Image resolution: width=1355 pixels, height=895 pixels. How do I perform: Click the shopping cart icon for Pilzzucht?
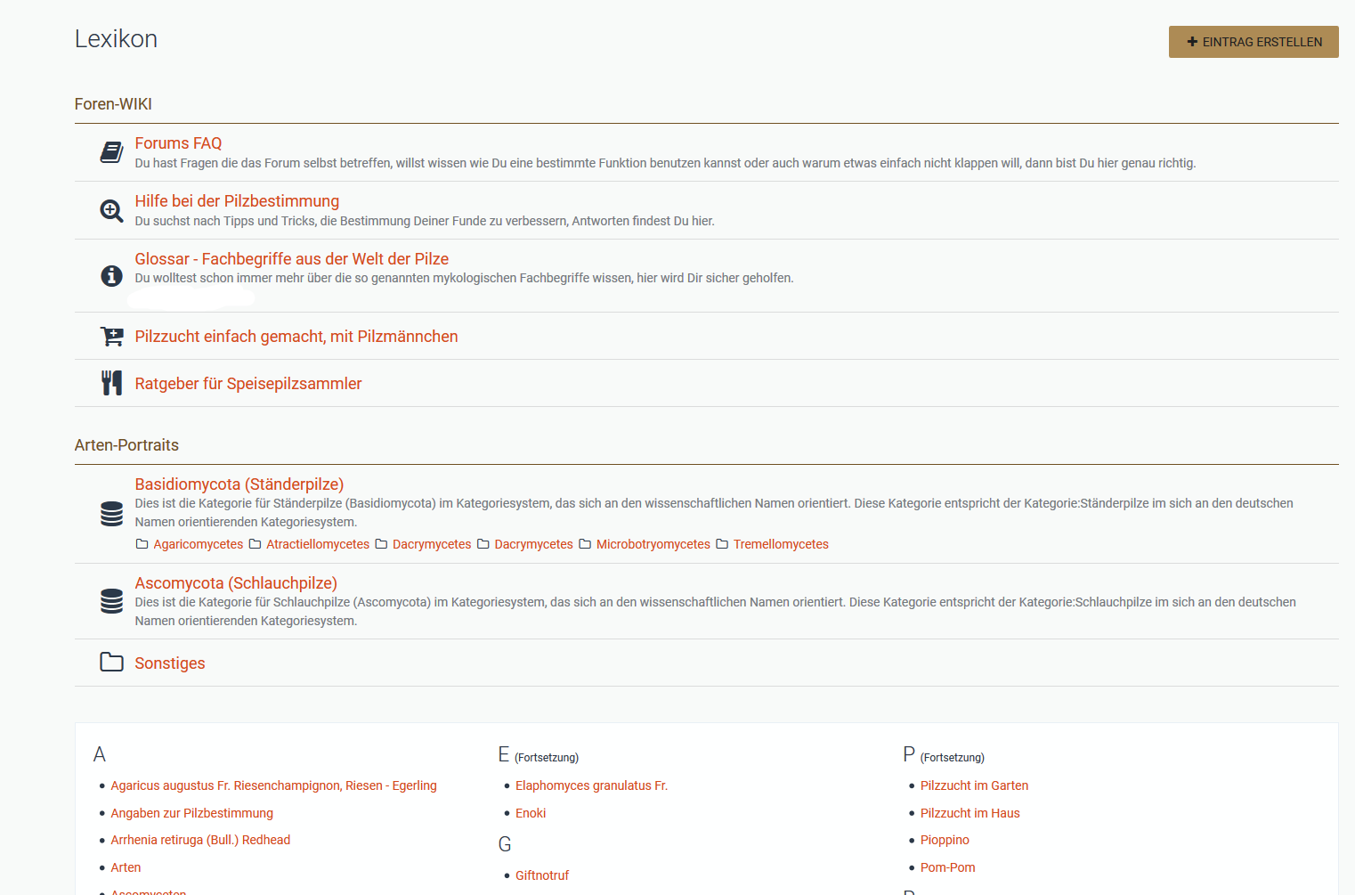[x=111, y=337]
